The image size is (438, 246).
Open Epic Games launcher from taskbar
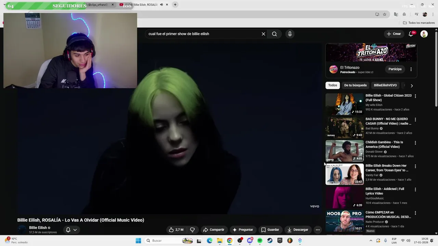pyautogui.click(x=280, y=241)
